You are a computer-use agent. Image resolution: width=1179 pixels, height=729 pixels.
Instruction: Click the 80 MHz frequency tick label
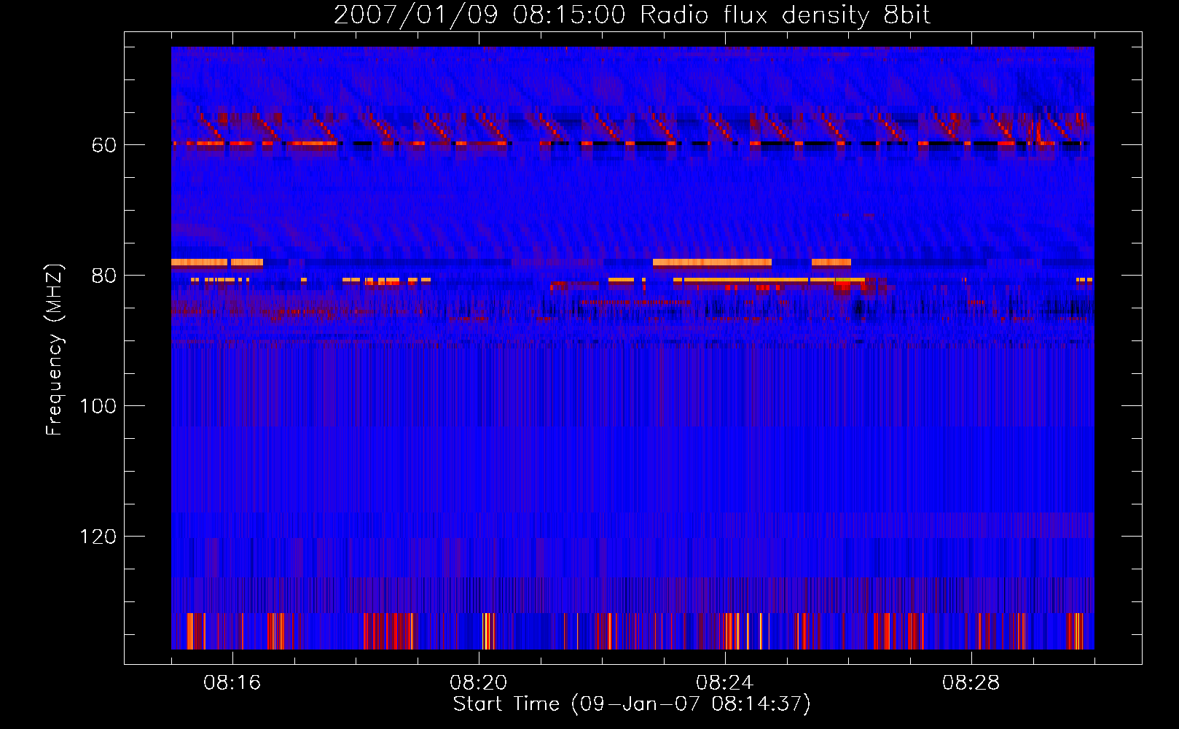104,276
